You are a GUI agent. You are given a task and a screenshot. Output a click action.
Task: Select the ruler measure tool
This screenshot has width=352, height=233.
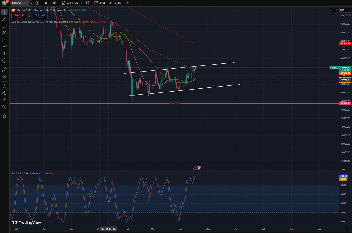pyautogui.click(x=4, y=70)
